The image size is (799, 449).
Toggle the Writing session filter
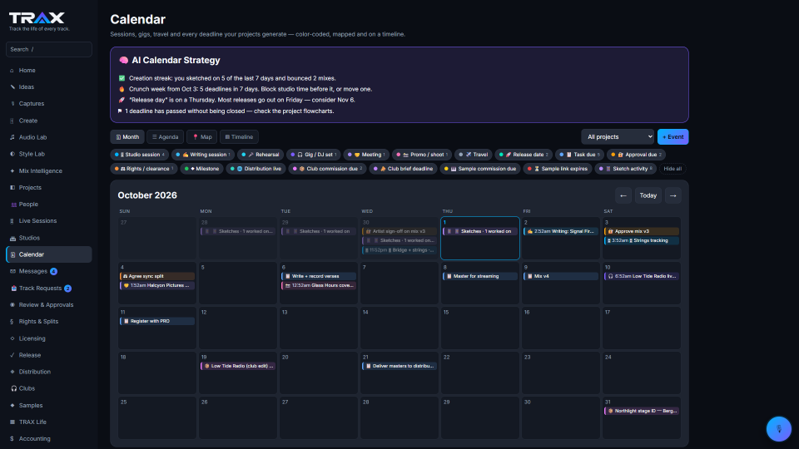tap(203, 155)
